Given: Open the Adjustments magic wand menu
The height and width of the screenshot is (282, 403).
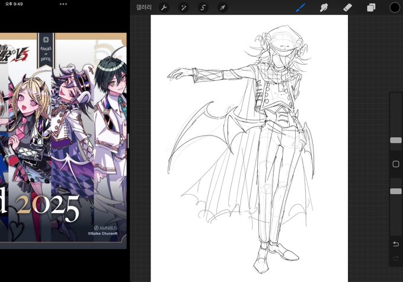Looking at the screenshot, I should coord(184,8).
